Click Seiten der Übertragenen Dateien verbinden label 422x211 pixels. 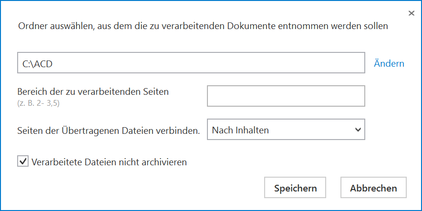pyautogui.click(x=109, y=131)
